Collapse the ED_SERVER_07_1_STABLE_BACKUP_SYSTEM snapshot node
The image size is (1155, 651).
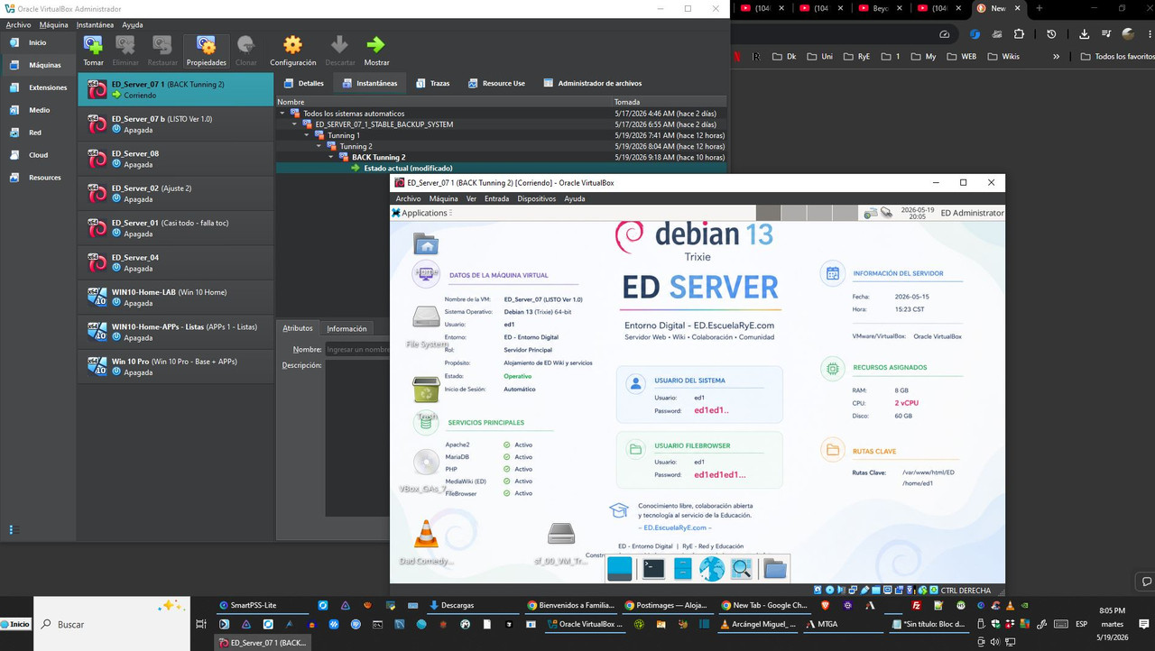click(x=293, y=124)
